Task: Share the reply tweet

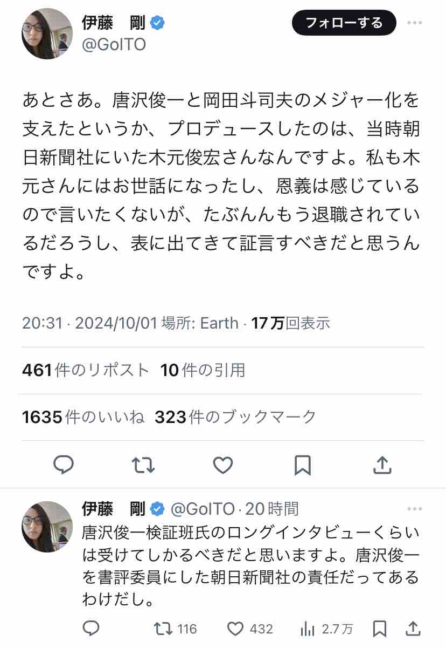Action: point(413,629)
